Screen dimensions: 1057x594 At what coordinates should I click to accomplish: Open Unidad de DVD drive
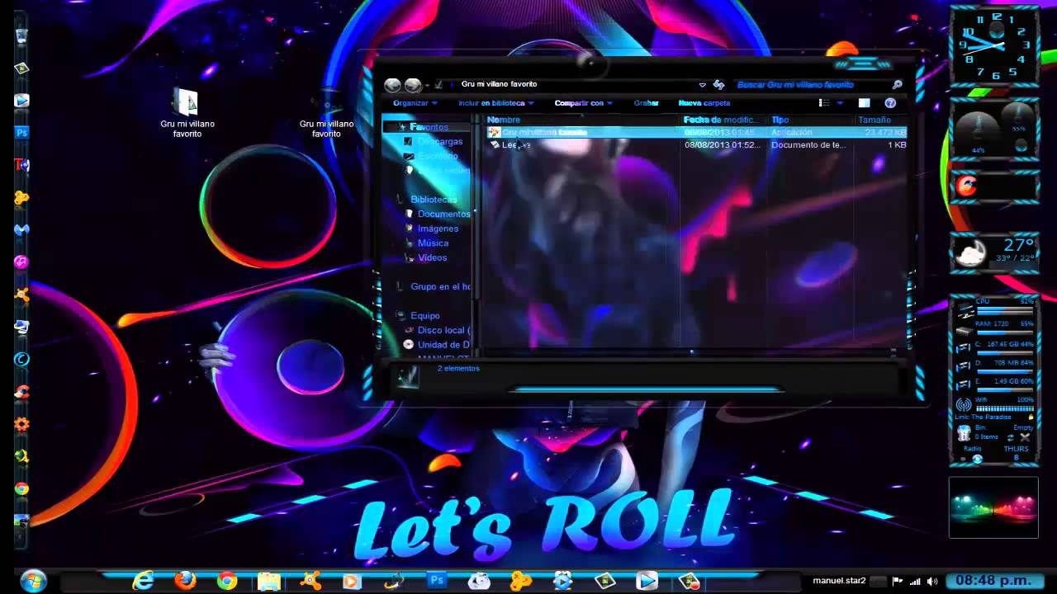pyautogui.click(x=443, y=345)
